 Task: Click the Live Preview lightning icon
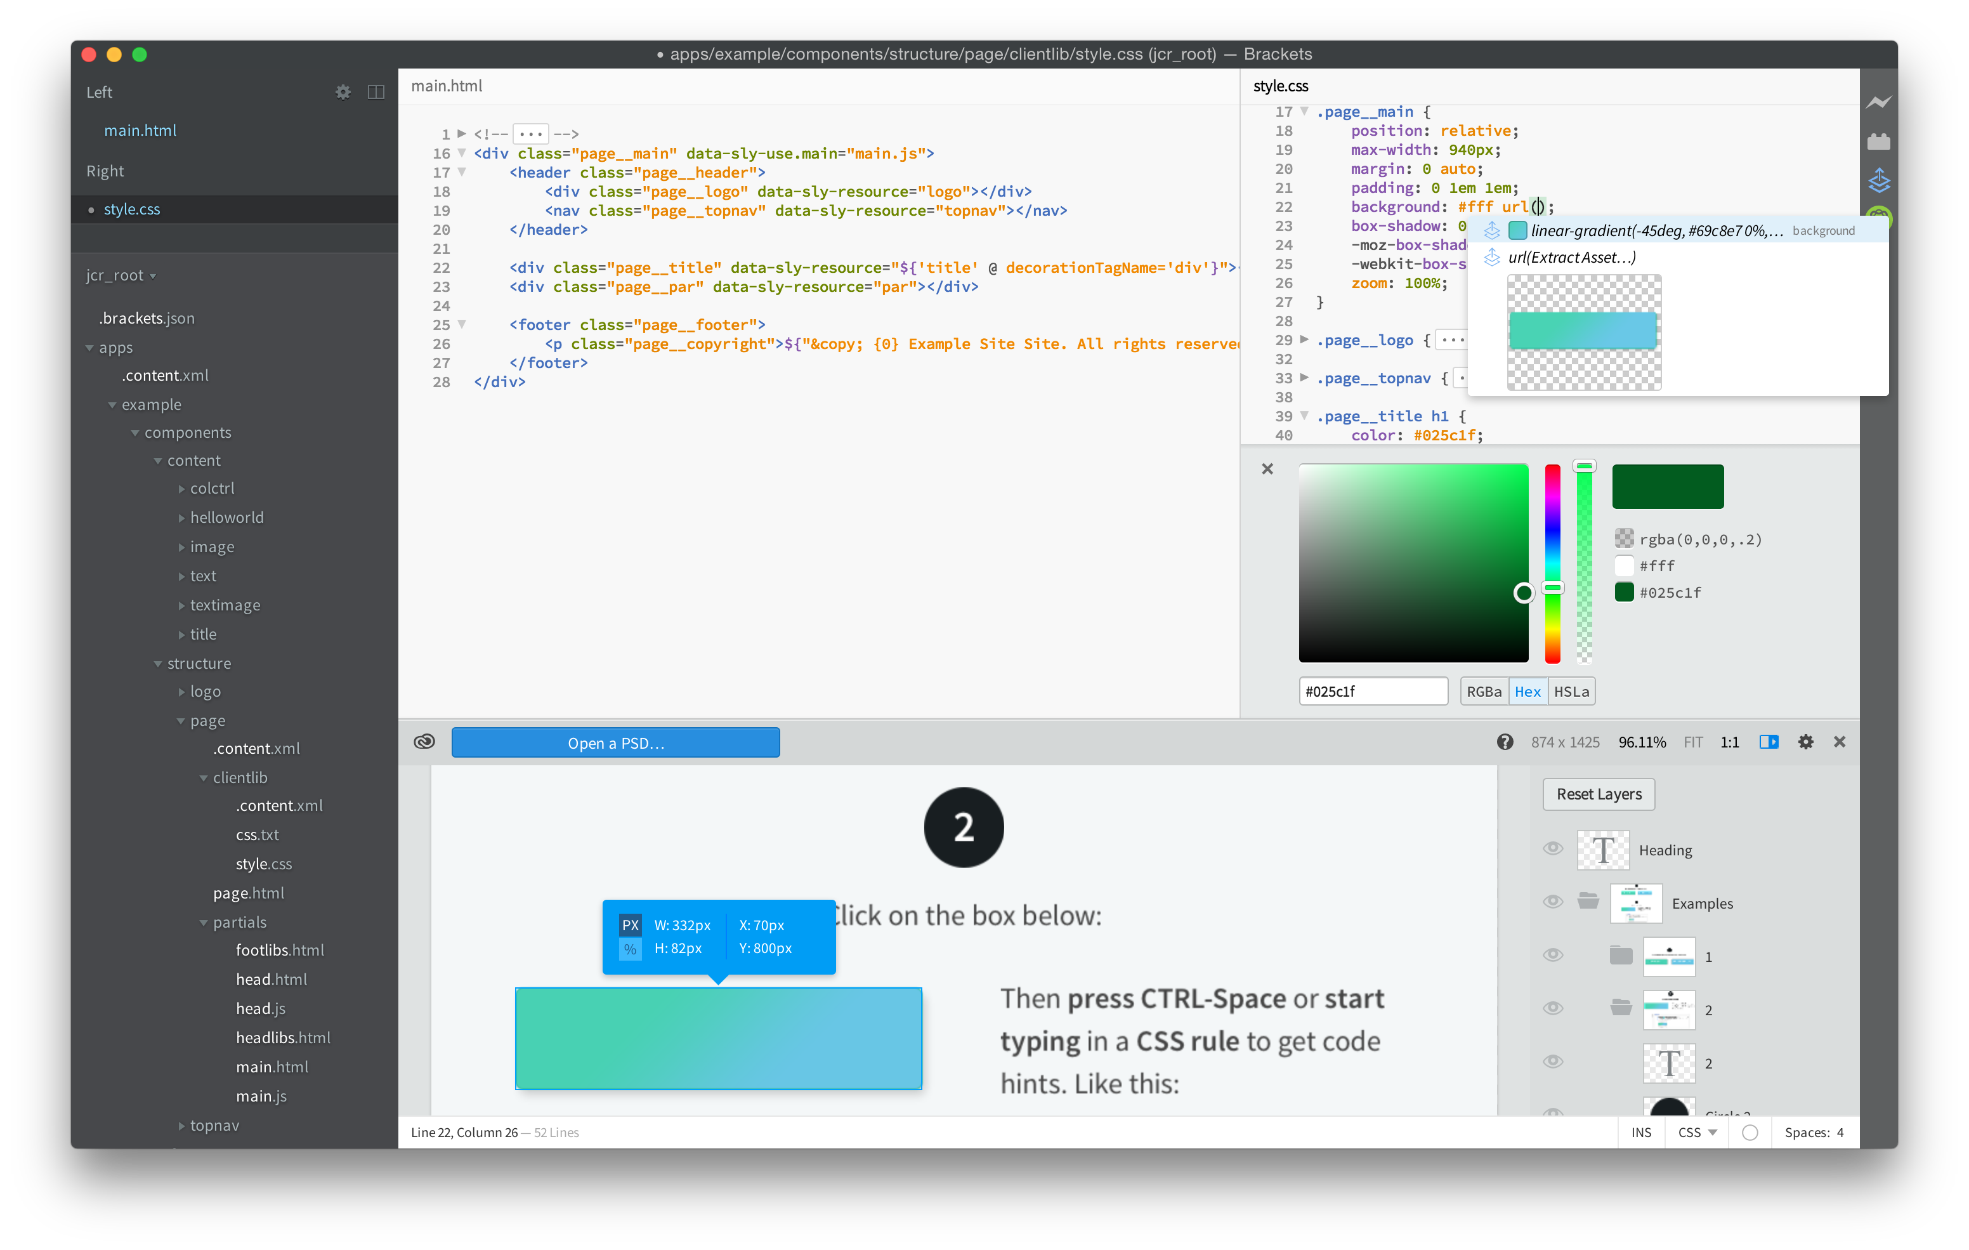point(1878,102)
